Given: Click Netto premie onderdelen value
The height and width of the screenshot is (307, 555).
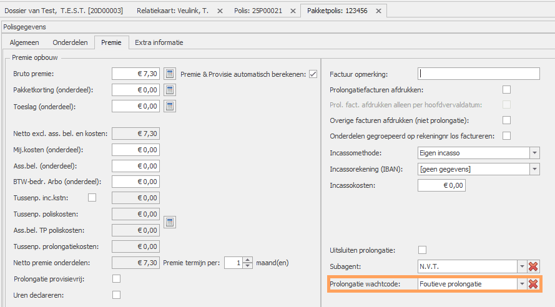Looking at the screenshot, I should pos(135,263).
